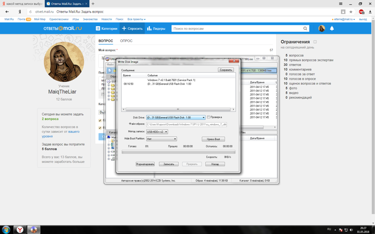
Task: Close the Write Disk Image dialog
Action: coord(234,61)
